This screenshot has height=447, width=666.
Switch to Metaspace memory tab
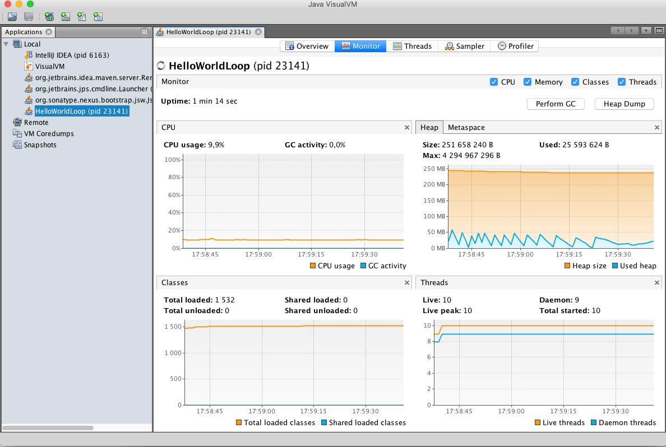466,127
